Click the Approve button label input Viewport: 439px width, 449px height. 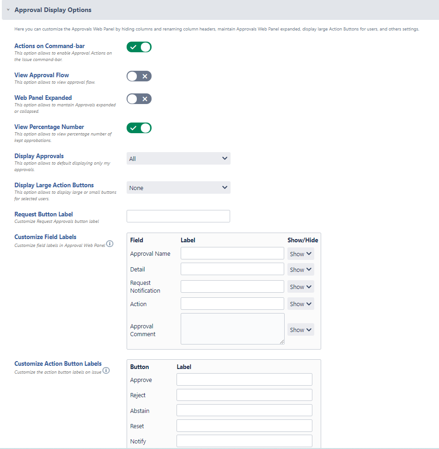tap(244, 380)
